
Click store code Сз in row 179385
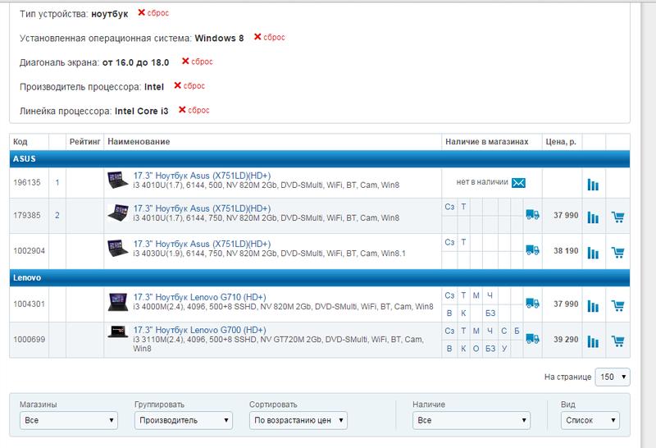tap(449, 207)
